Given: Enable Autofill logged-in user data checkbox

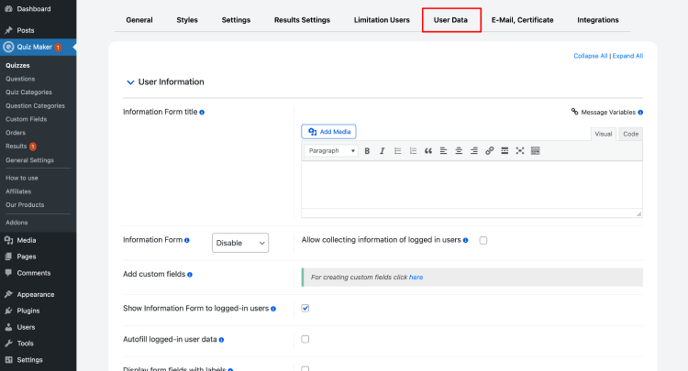Looking at the screenshot, I should (x=305, y=339).
